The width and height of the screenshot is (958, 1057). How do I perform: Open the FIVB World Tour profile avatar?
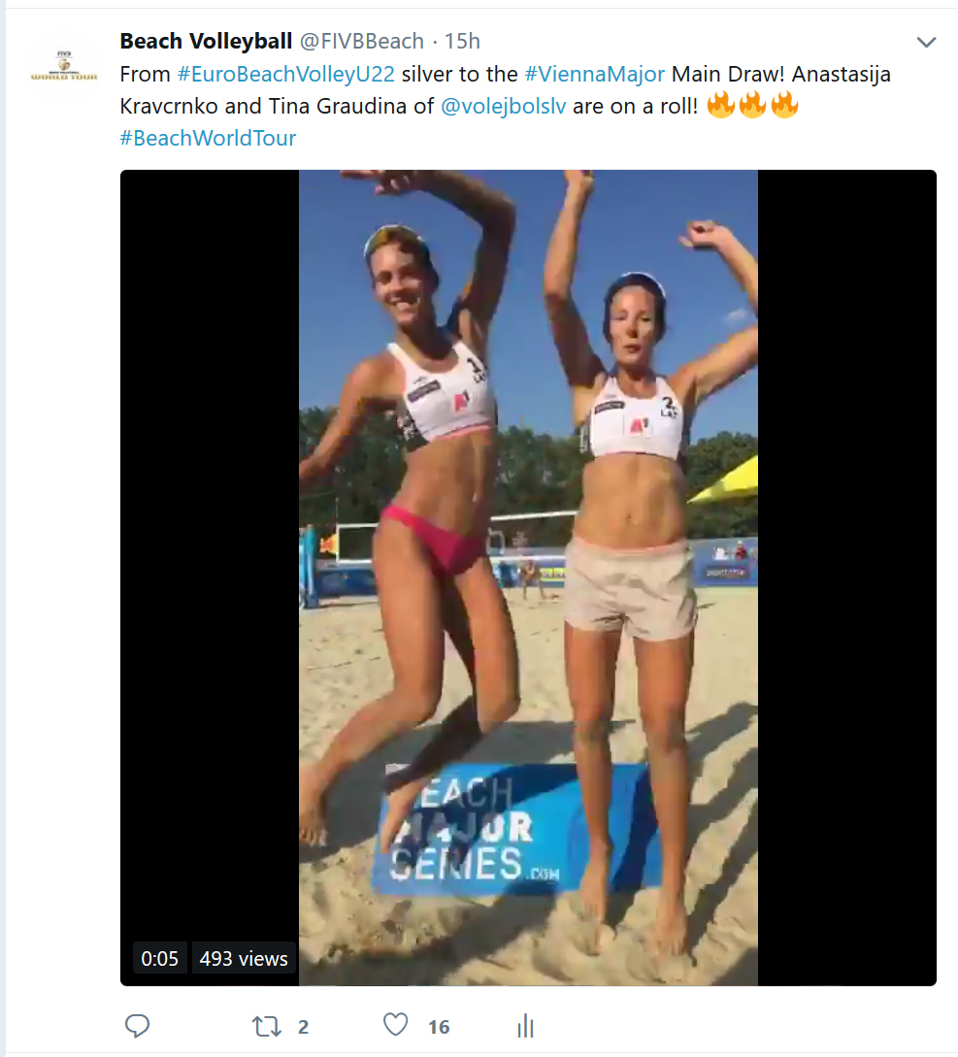[64, 66]
